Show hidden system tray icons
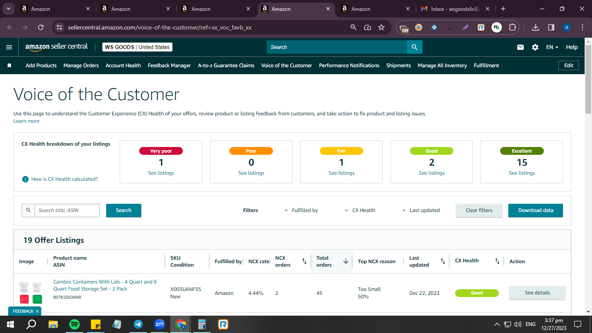 (x=497, y=324)
